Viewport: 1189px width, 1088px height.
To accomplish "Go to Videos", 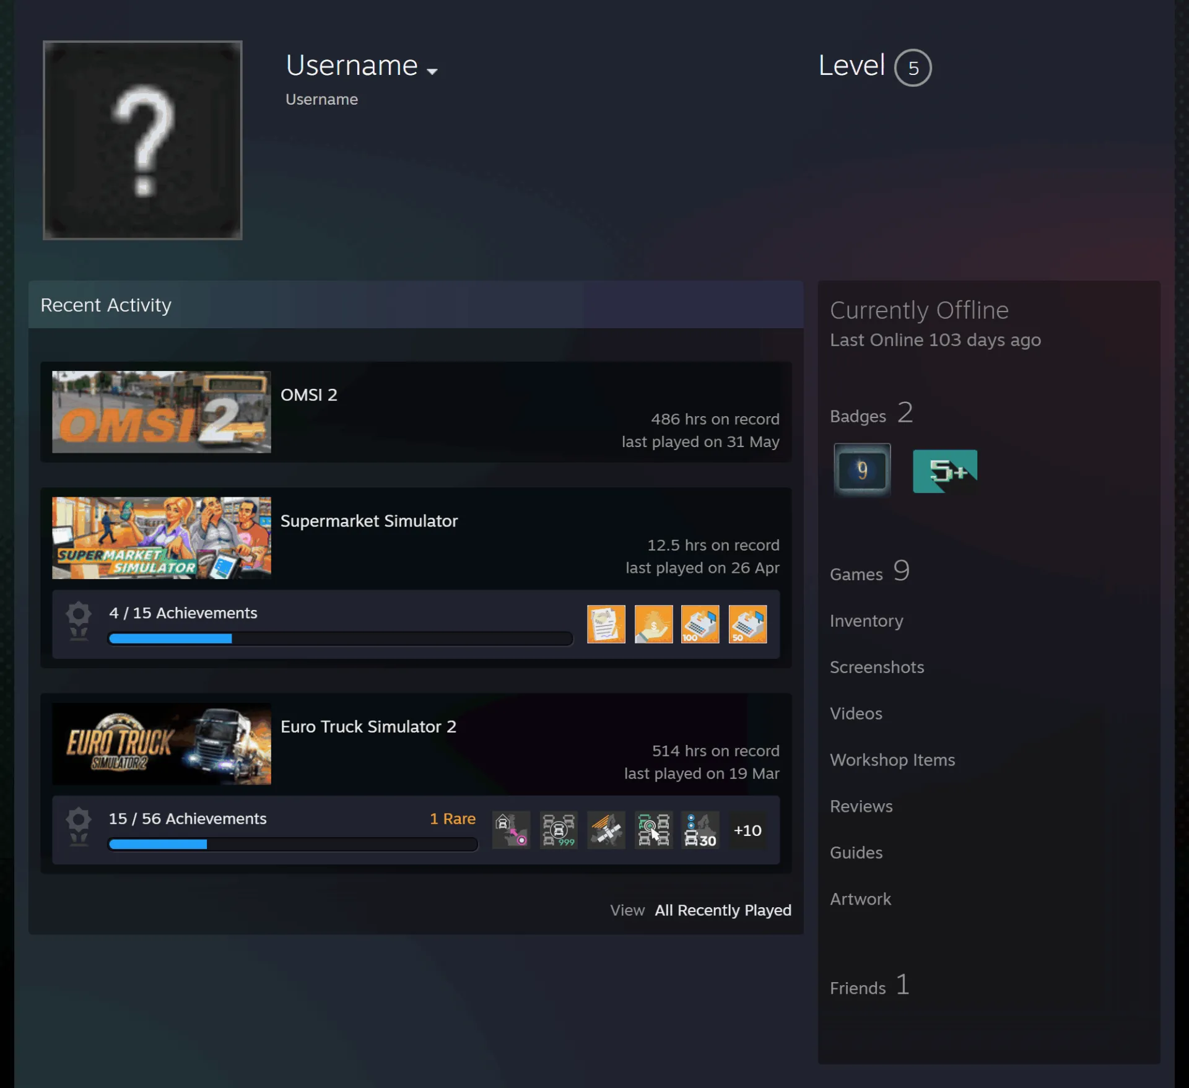I will (x=856, y=713).
